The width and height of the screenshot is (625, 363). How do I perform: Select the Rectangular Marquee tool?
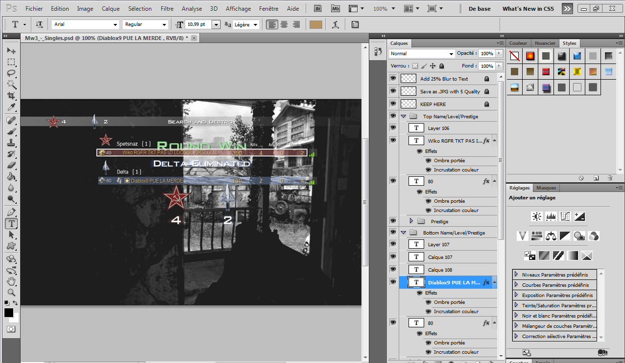(11, 62)
